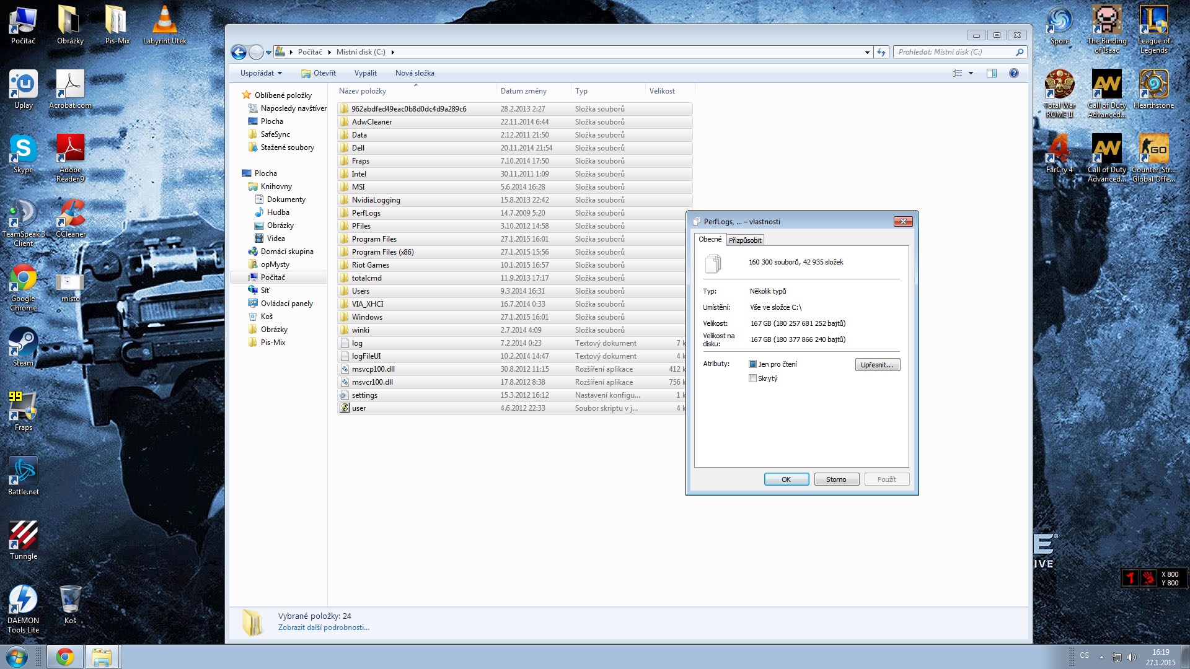The height and width of the screenshot is (669, 1190).
Task: Click the change view icon in toolbar
Action: tap(958, 73)
